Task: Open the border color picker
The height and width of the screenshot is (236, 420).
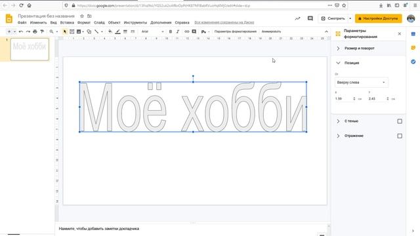Action: click(x=117, y=31)
